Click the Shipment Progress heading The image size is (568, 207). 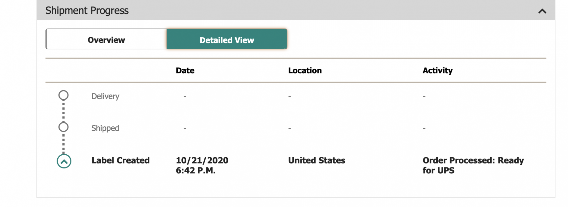(x=87, y=11)
